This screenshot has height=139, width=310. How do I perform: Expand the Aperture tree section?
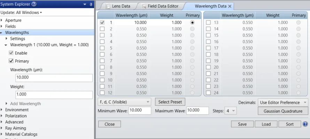coord(2,21)
